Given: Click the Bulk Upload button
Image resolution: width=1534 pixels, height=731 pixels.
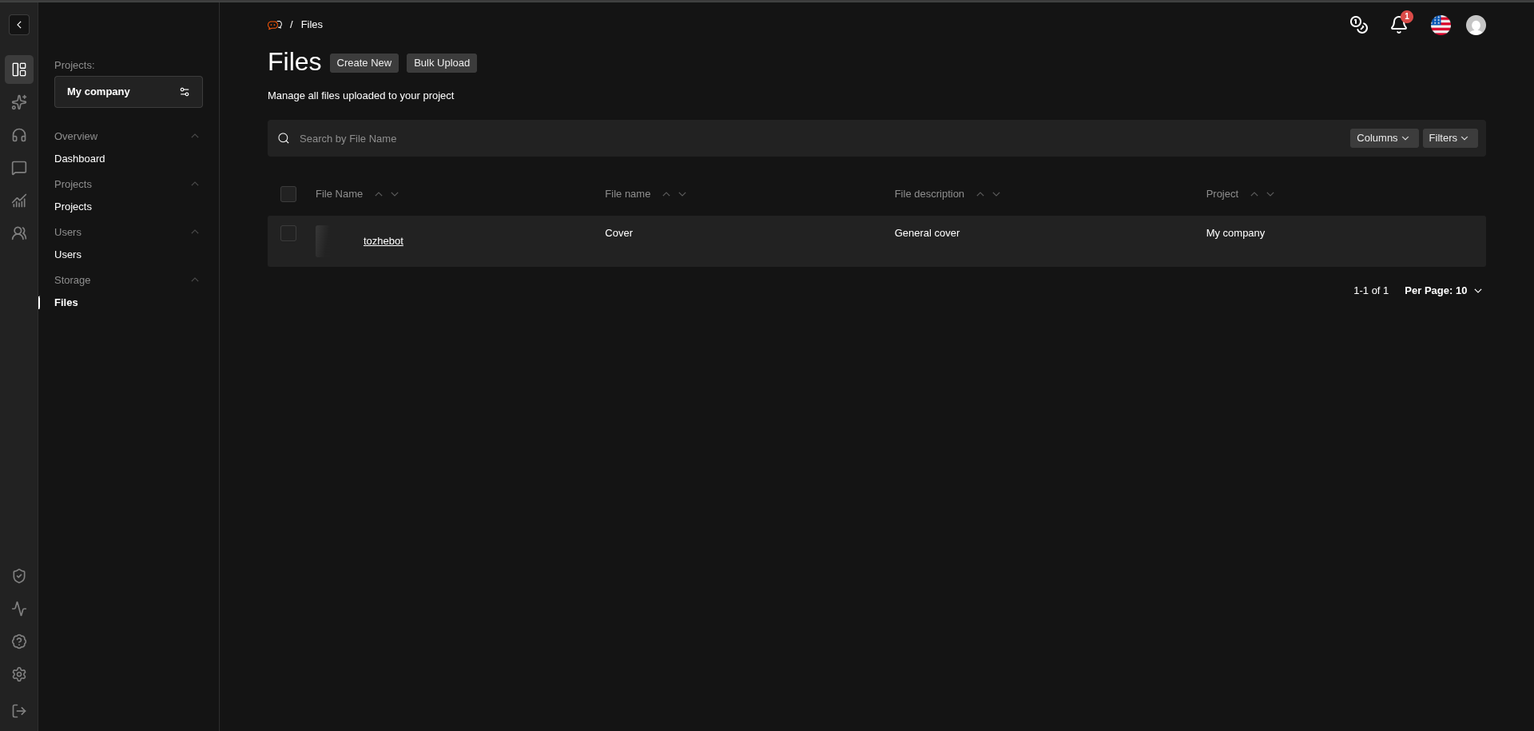Looking at the screenshot, I should 442,63.
